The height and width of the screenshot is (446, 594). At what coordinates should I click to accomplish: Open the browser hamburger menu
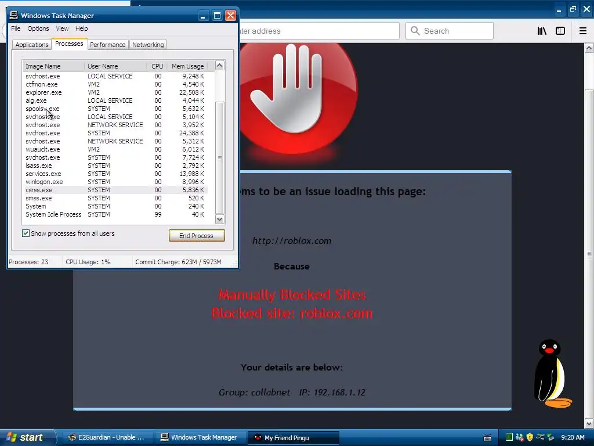[x=583, y=31]
